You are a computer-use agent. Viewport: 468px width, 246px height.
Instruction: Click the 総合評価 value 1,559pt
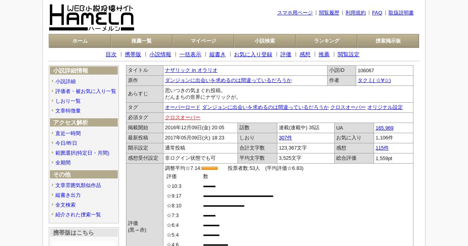point(384,159)
